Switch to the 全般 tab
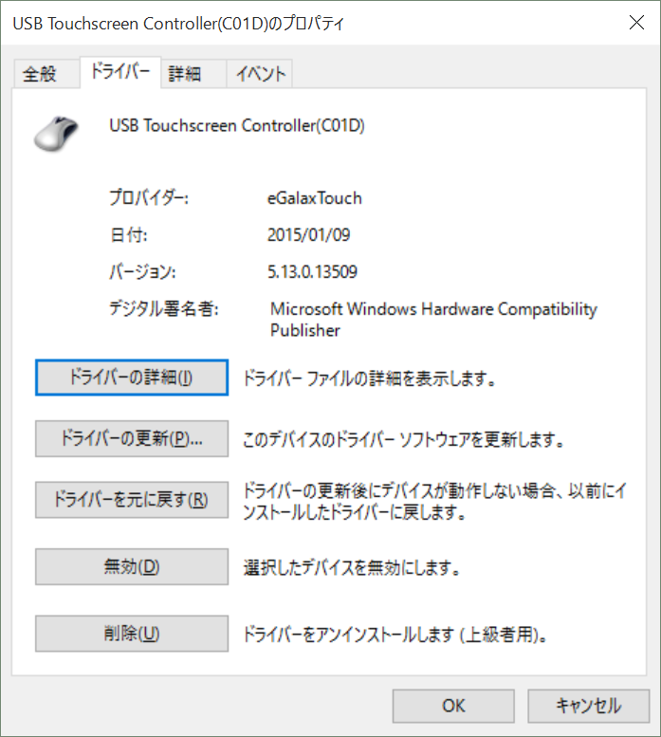Image resolution: width=661 pixels, height=737 pixels. [46, 74]
